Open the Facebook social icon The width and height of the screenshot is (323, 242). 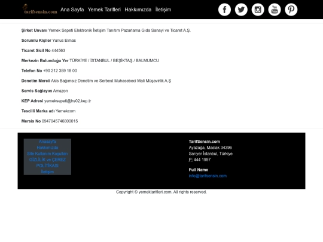pyautogui.click(x=224, y=10)
